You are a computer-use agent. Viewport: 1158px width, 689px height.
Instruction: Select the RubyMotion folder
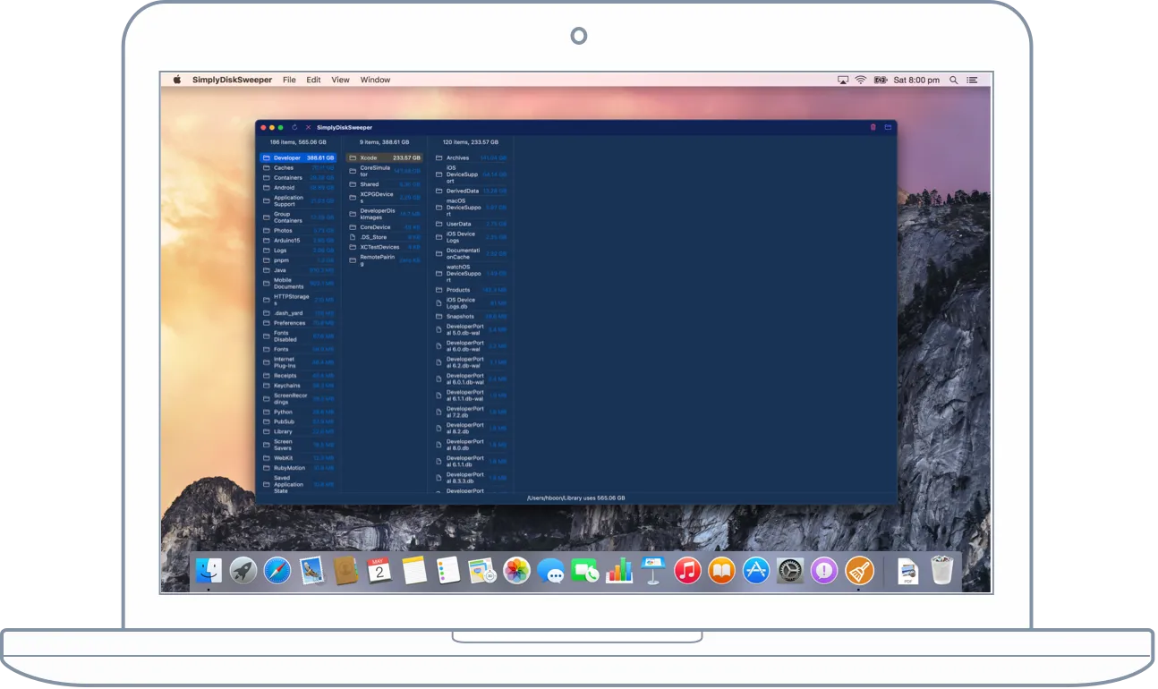(298, 468)
